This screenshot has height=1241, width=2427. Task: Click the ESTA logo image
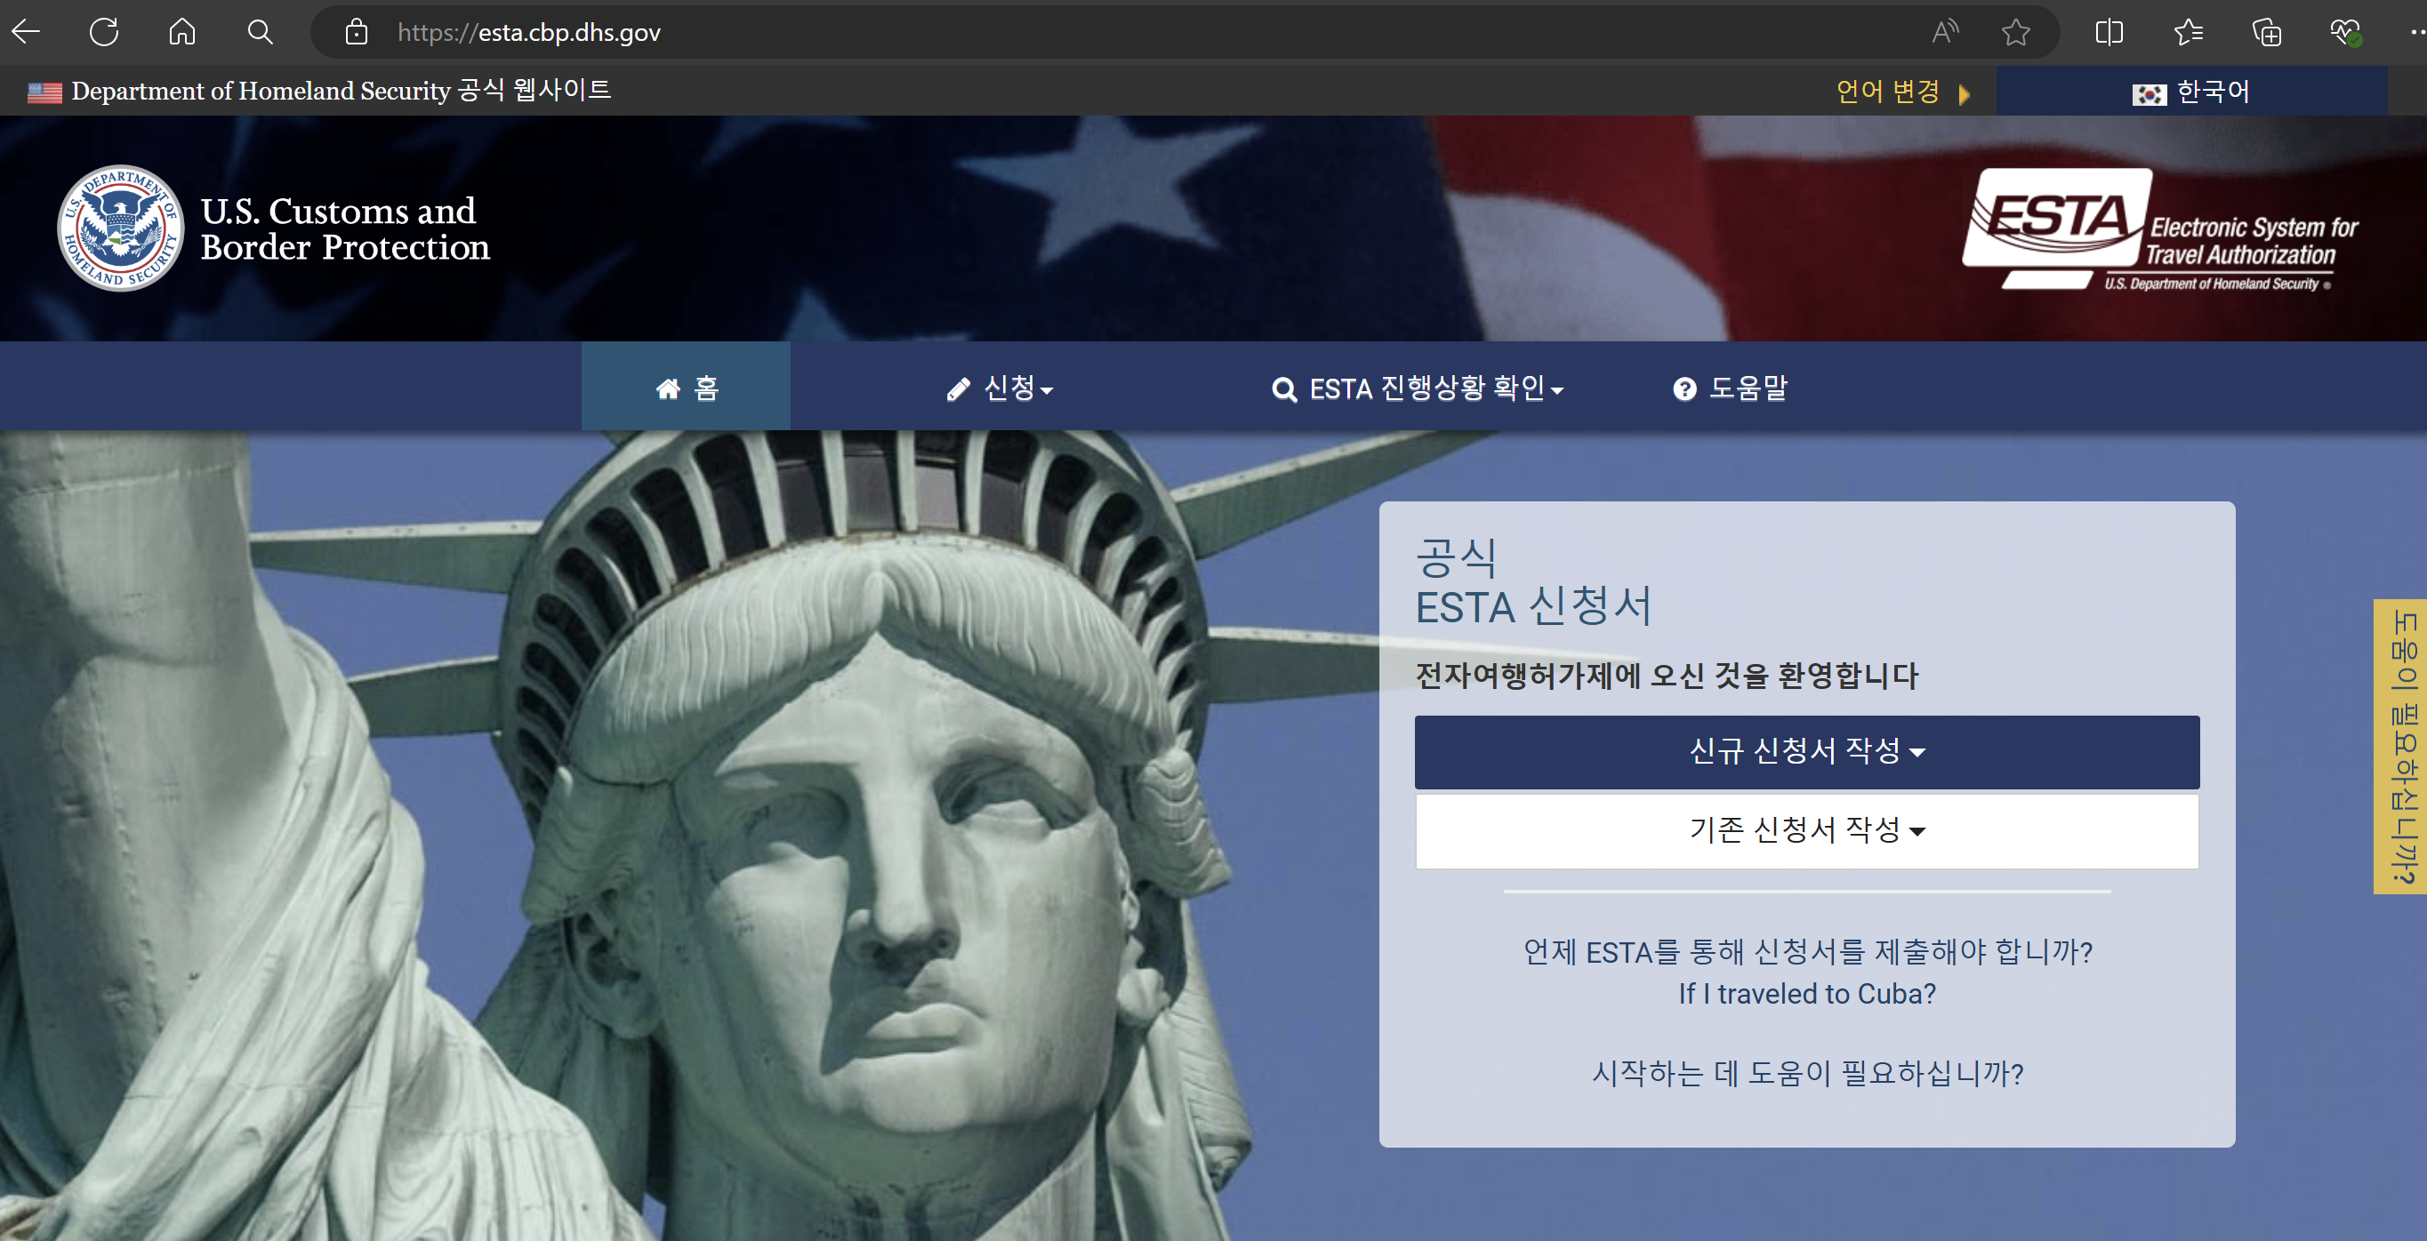click(x=2159, y=229)
